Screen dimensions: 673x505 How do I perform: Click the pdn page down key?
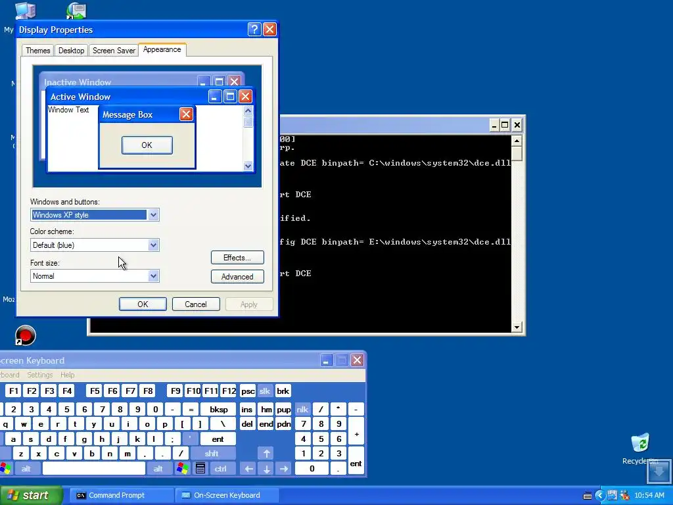coord(284,424)
